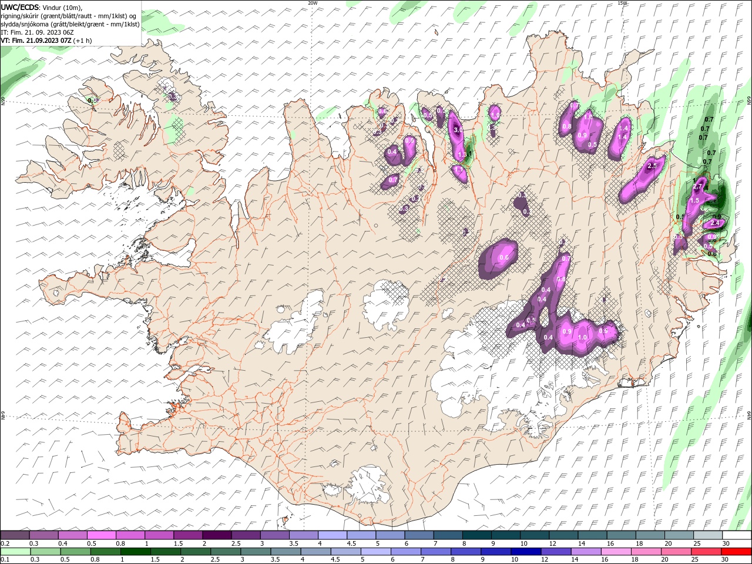The image size is (752, 564).
Task: Click the 'rigning/skúrir' legend description line
Action: [69, 16]
